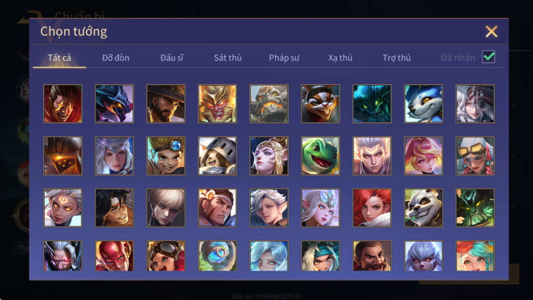Select the sloth in knight helmet
The height and width of the screenshot is (300, 533).
coord(217,156)
